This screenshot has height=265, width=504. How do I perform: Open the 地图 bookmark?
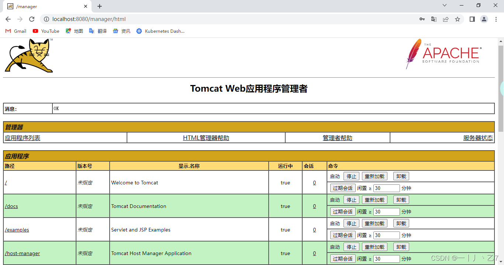click(74, 31)
